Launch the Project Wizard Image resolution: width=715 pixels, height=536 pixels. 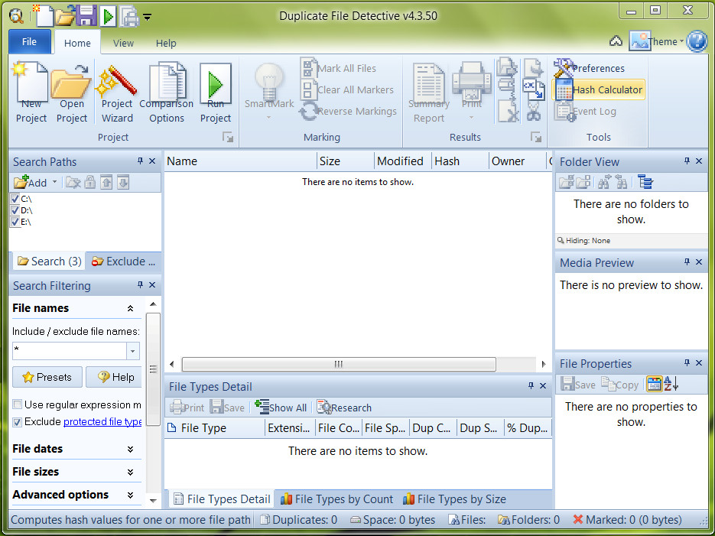[117, 93]
